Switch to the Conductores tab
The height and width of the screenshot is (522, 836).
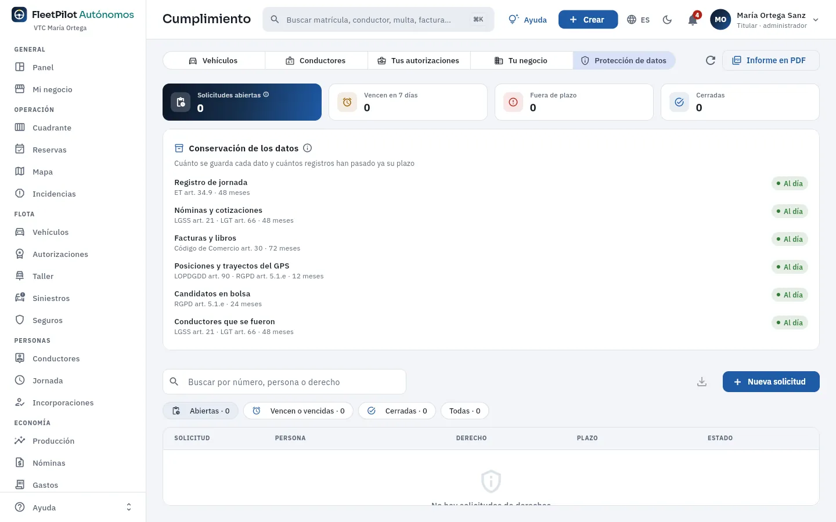pos(316,60)
